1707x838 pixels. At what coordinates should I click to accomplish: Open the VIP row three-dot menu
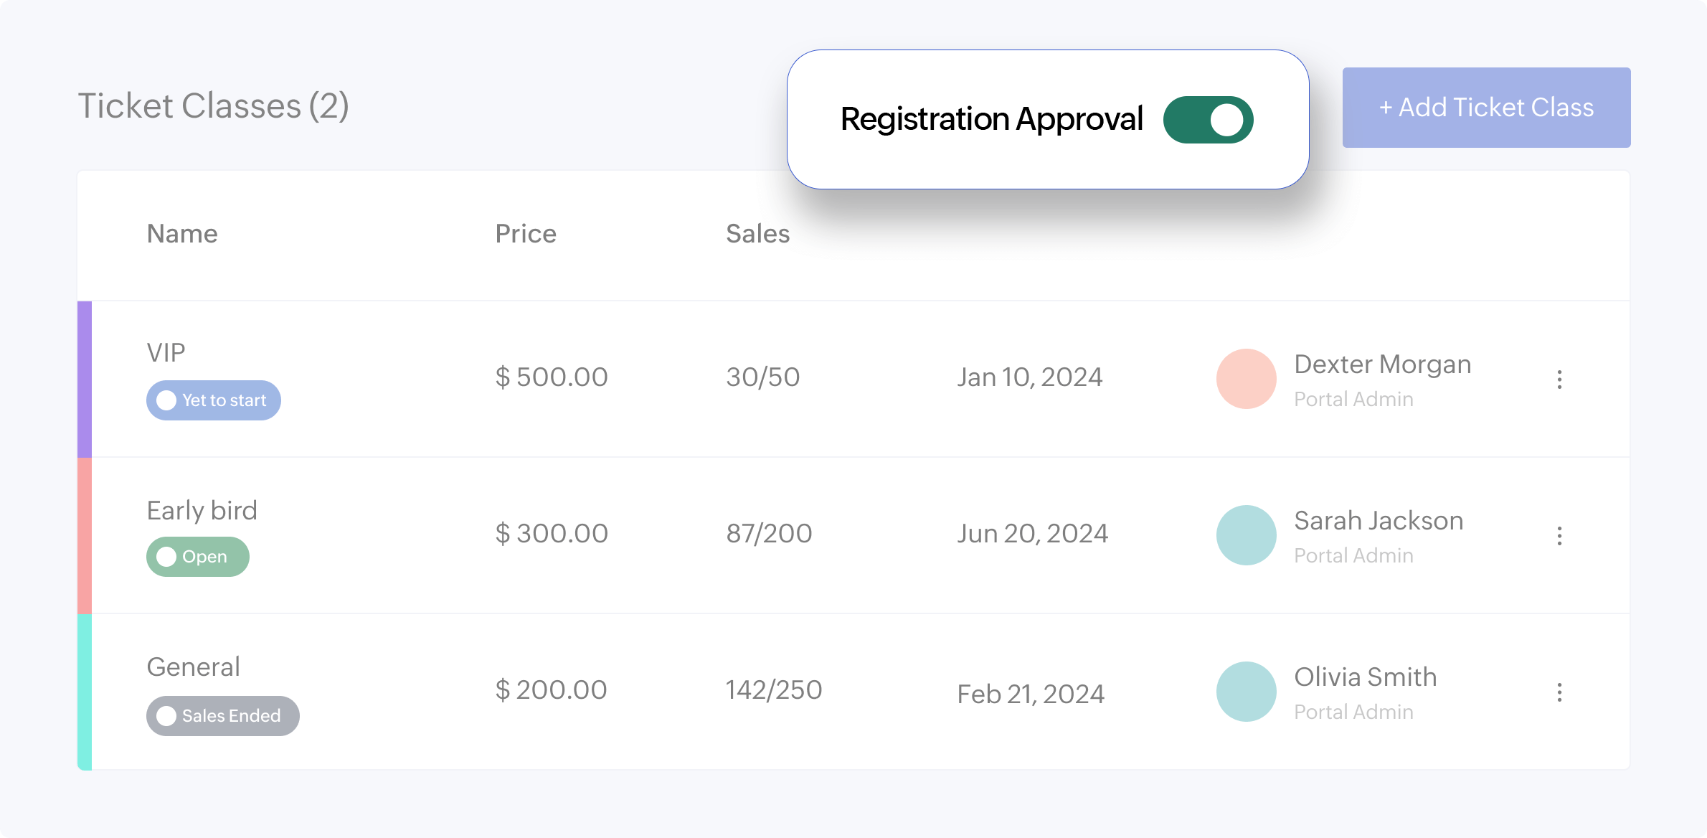click(x=1559, y=380)
